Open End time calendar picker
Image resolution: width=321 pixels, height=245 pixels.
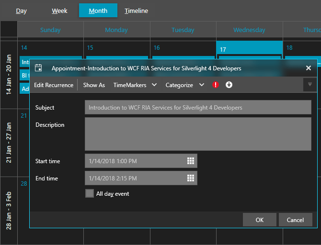(x=191, y=178)
